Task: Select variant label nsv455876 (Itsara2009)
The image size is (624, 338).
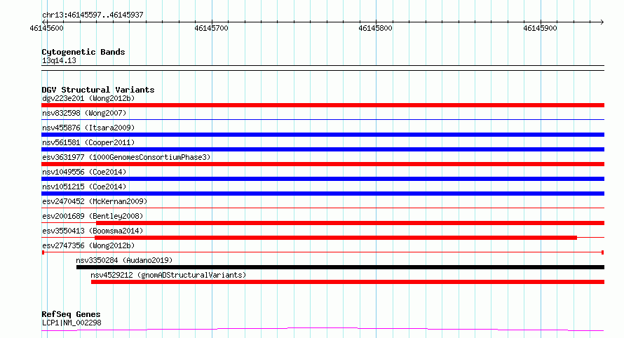Action: pyautogui.click(x=88, y=128)
